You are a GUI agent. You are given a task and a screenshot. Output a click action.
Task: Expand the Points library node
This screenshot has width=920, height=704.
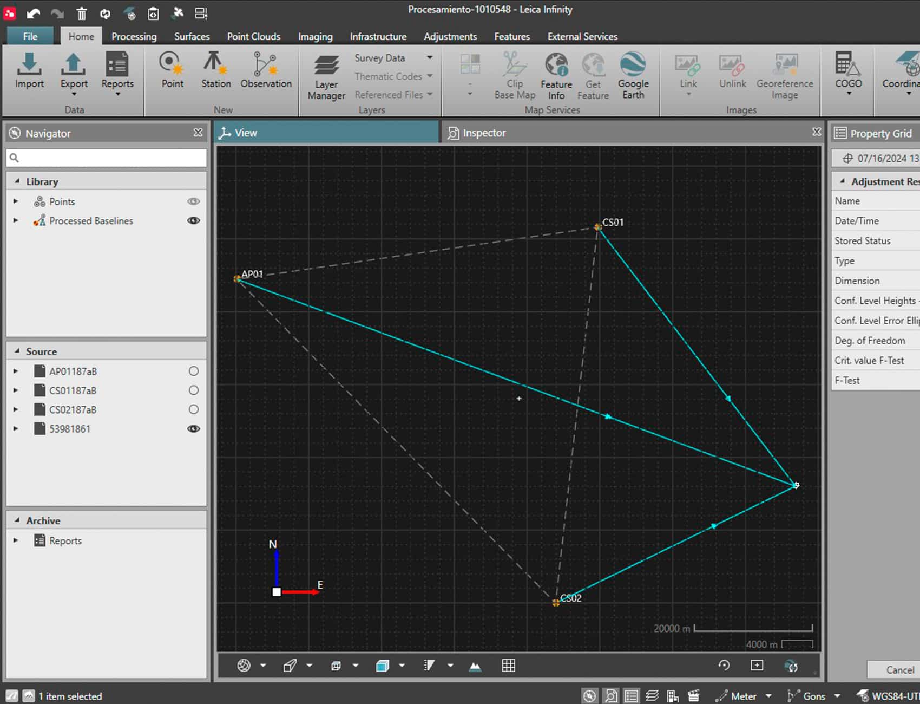pos(16,201)
